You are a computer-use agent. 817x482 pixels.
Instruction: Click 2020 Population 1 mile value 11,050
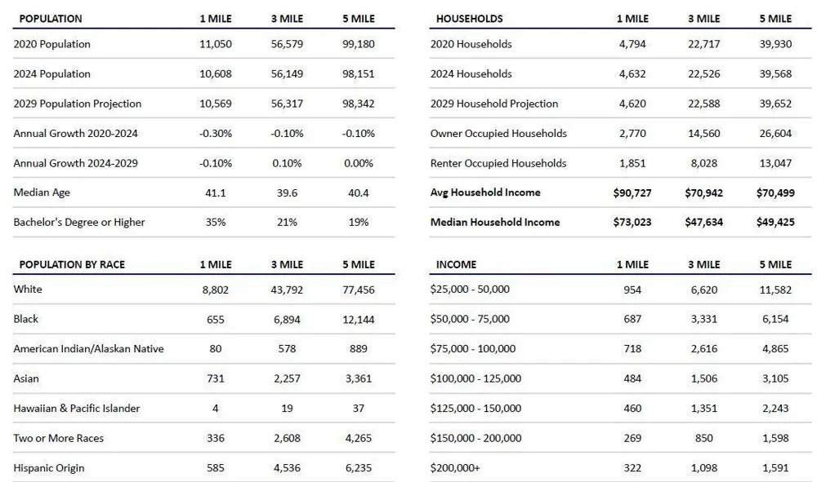click(216, 44)
